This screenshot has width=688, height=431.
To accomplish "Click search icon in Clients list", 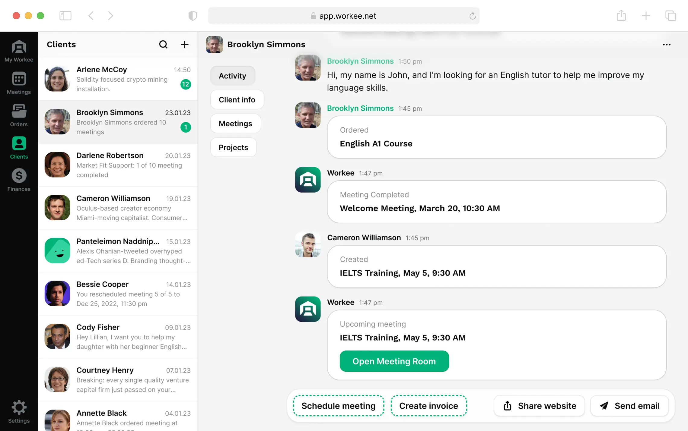I will [163, 44].
